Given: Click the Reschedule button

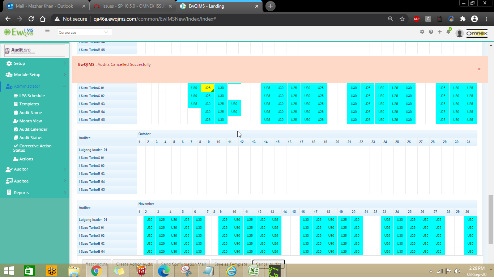Looking at the screenshot, I should tap(97, 264).
